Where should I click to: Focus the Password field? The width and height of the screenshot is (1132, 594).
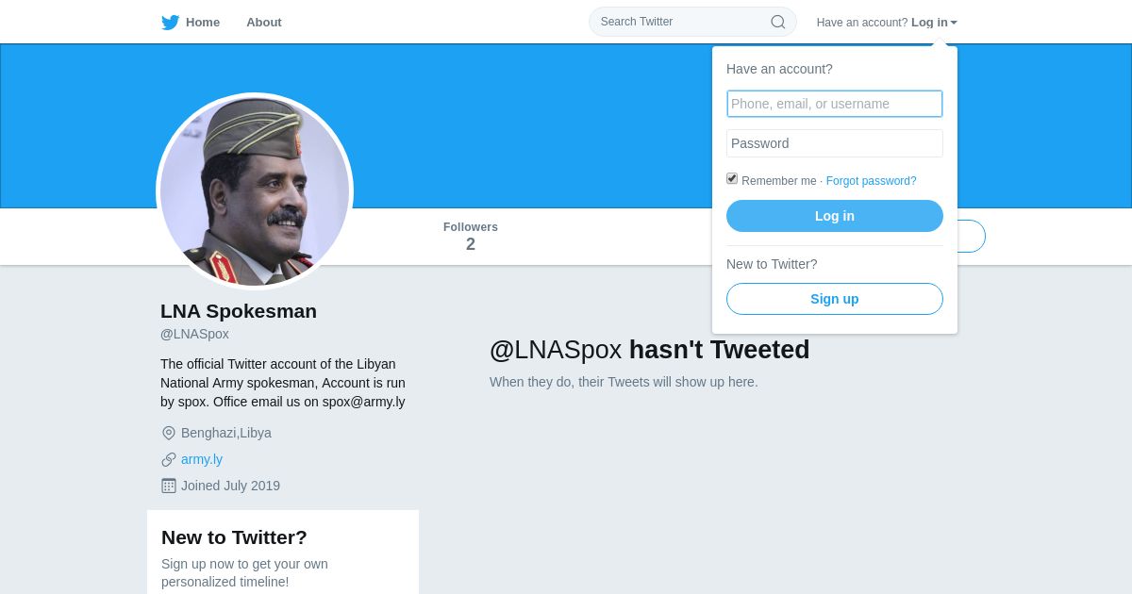(835, 143)
